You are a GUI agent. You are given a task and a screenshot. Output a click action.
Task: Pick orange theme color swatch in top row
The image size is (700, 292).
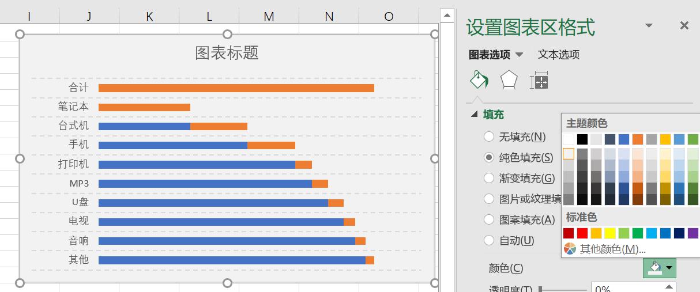tap(638, 139)
